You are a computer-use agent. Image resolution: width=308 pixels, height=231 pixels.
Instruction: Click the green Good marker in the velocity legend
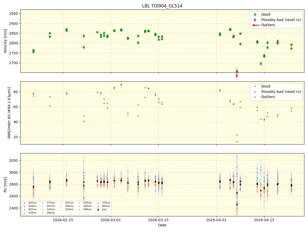click(255, 15)
